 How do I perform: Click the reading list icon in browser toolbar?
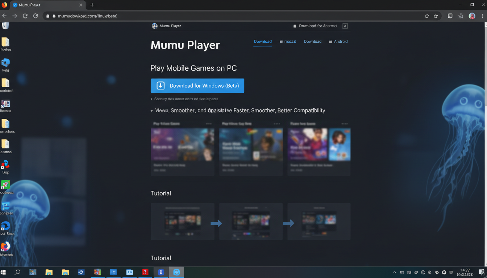(450, 16)
